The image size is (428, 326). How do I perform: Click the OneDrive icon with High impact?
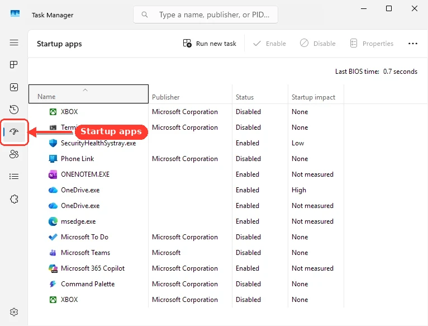(x=53, y=190)
